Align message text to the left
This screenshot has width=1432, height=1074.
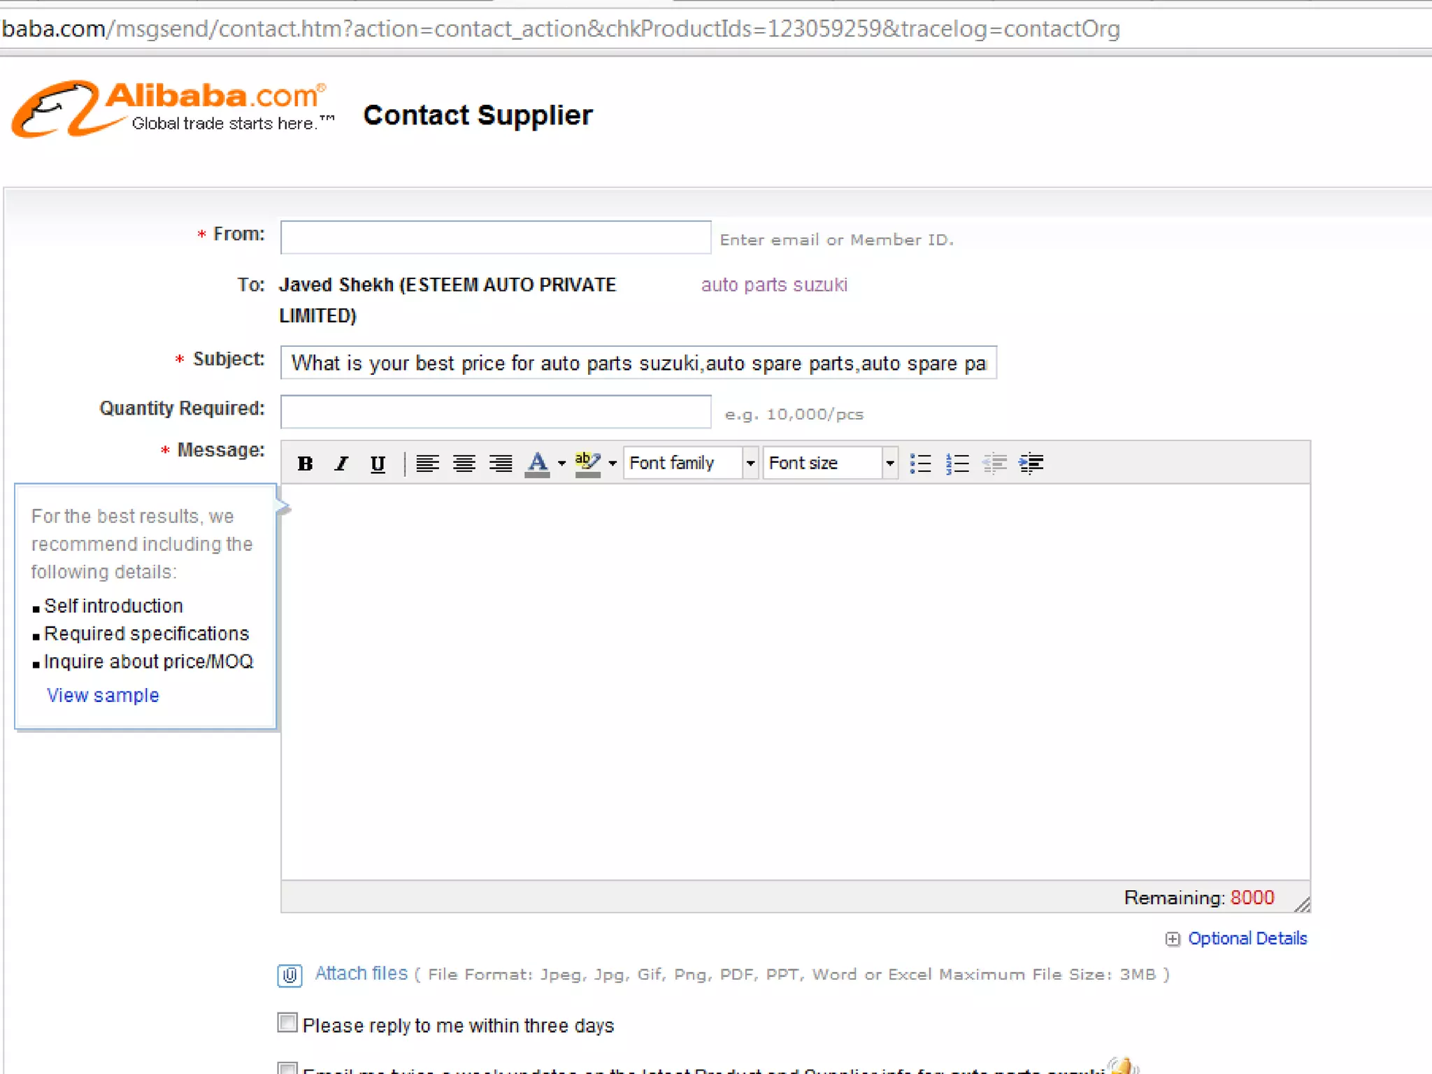427,464
